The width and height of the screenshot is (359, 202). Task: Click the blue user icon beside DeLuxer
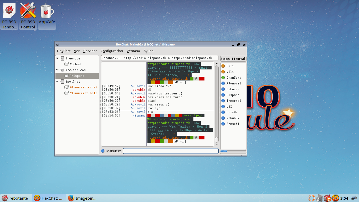click(x=223, y=89)
